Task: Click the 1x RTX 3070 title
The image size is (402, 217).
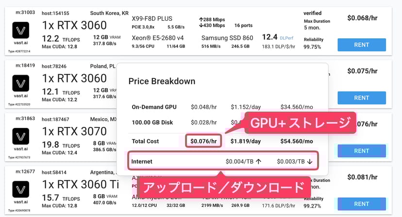Action: click(x=74, y=131)
